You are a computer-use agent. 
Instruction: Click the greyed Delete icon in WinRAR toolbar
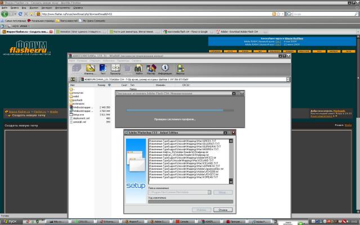tap(128, 69)
